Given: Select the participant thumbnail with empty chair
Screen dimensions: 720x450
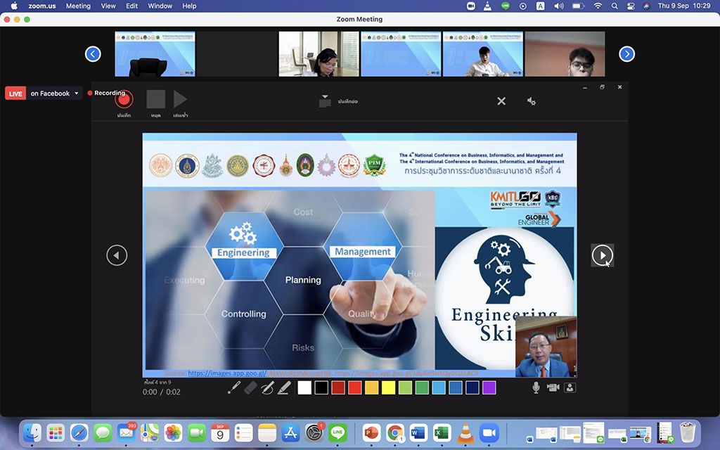Looking at the screenshot, I should click(x=155, y=53).
